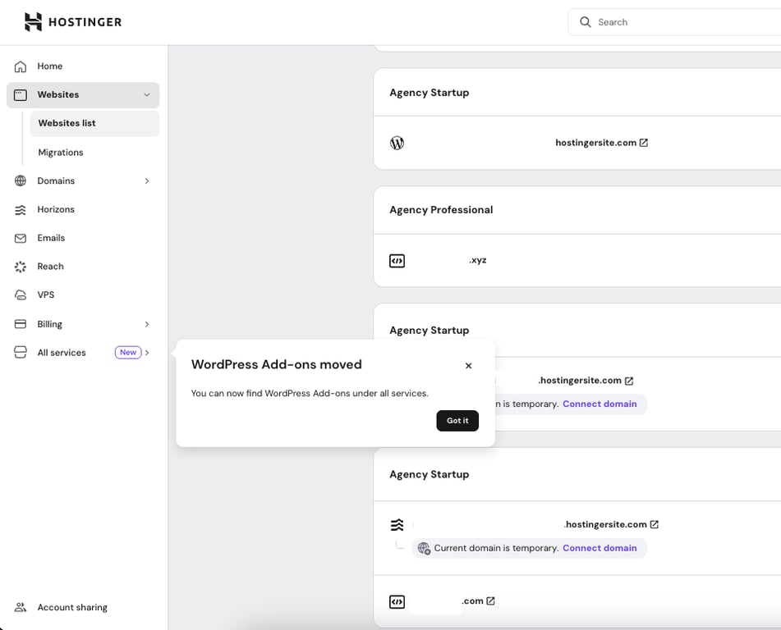Image resolution: width=781 pixels, height=630 pixels.
Task: Click the Reach spinner icon
Action: 21,267
